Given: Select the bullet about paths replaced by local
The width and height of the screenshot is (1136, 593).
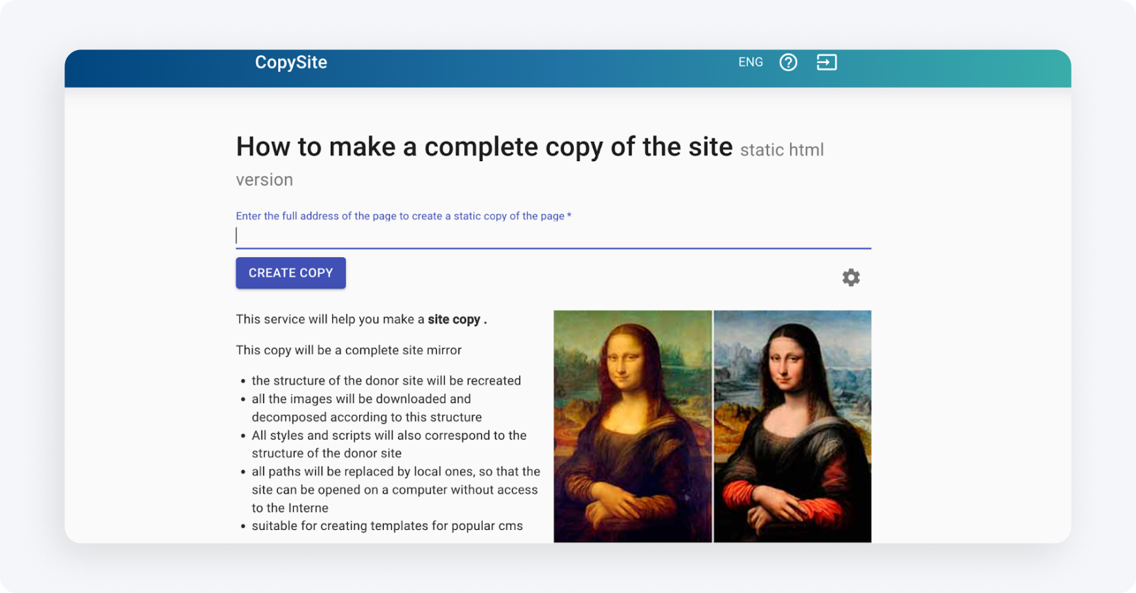Looking at the screenshot, I should point(395,489).
